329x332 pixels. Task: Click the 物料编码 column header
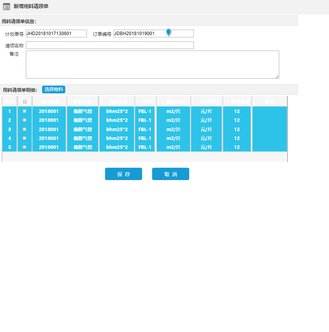point(50,102)
